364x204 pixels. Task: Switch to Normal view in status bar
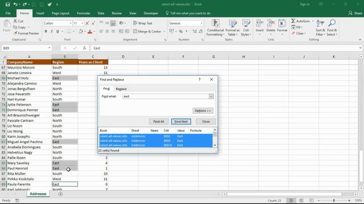tap(291, 201)
